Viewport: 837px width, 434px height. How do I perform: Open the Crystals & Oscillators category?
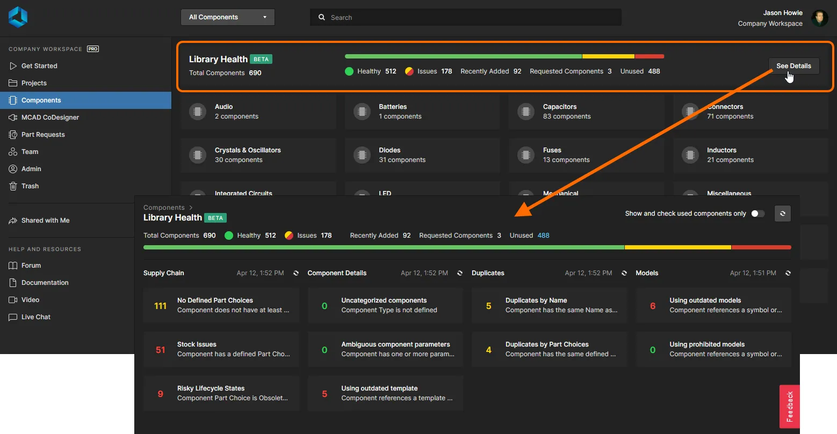pyautogui.click(x=258, y=155)
